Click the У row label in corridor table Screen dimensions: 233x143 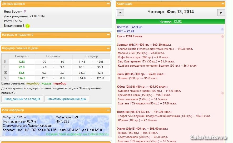(x=5, y=78)
